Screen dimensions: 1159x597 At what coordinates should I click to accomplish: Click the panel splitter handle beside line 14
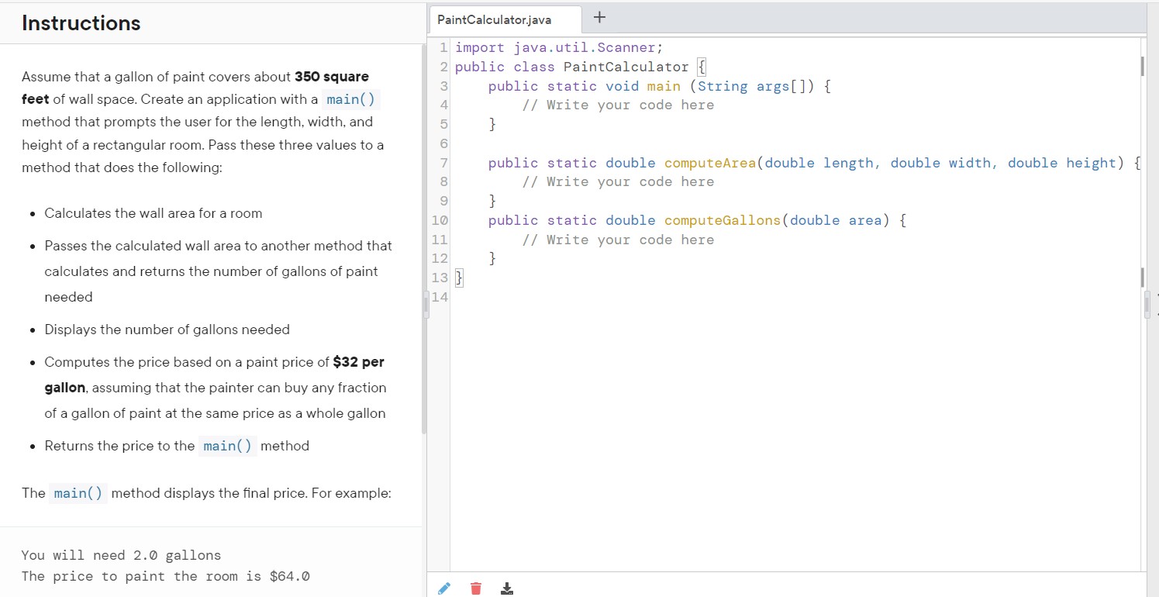(x=424, y=305)
